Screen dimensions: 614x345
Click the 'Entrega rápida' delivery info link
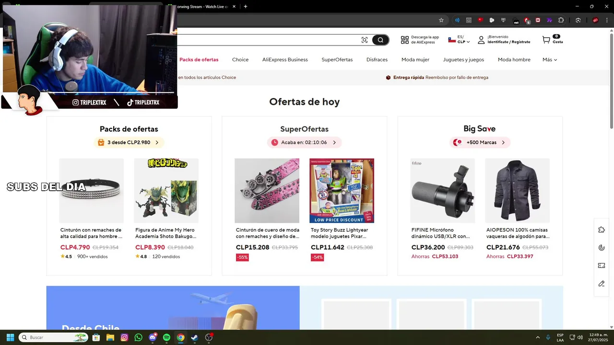(x=409, y=77)
